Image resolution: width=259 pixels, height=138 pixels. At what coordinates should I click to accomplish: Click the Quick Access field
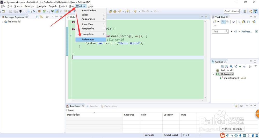[232, 11]
